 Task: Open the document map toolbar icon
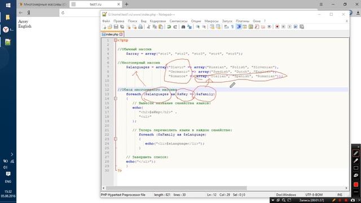[x=250, y=27]
